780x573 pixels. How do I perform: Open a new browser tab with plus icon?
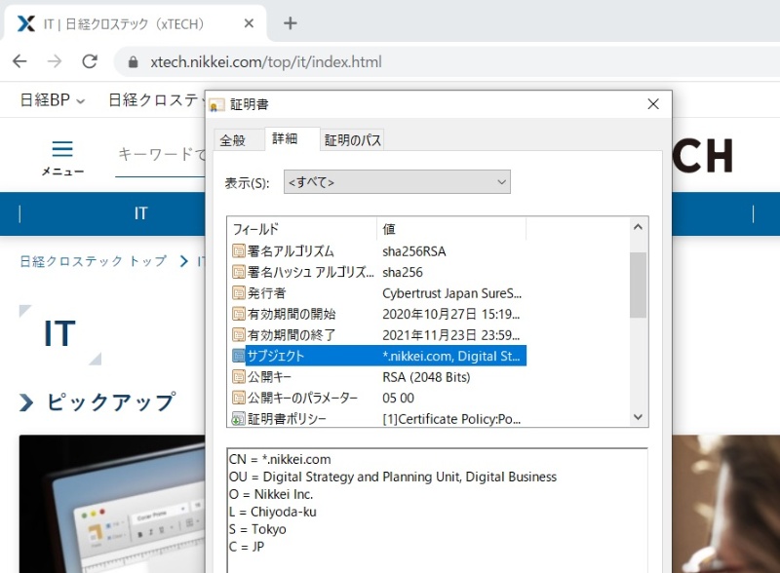pyautogui.click(x=289, y=23)
